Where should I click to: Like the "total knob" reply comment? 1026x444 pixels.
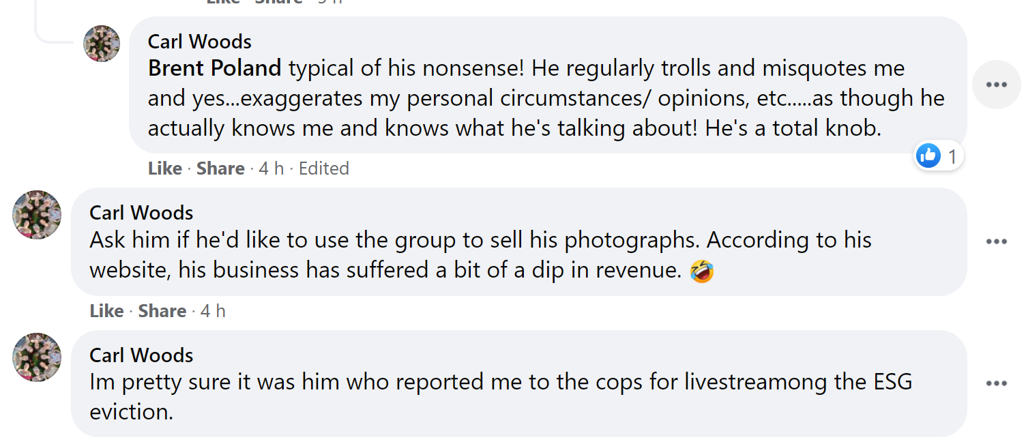pyautogui.click(x=164, y=168)
